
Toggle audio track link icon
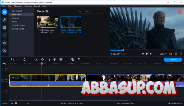point(7,93)
